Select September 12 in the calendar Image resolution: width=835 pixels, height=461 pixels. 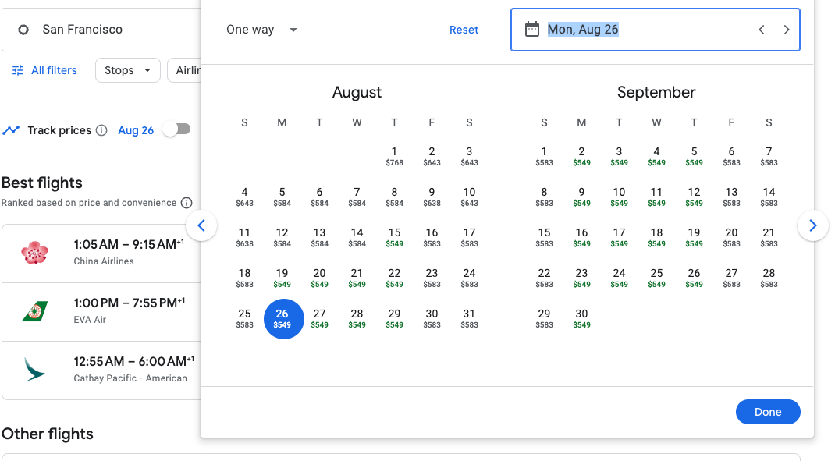tap(694, 197)
